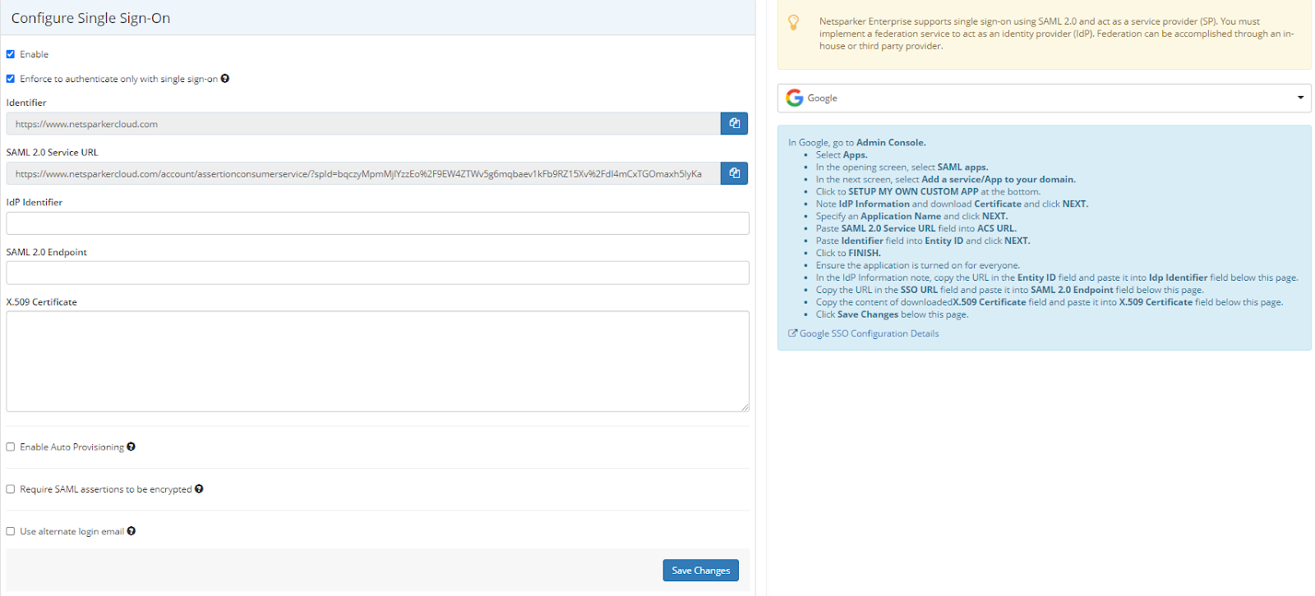Click the Google logo in provider selector
Screen dimensions: 1315x596
pos(794,98)
